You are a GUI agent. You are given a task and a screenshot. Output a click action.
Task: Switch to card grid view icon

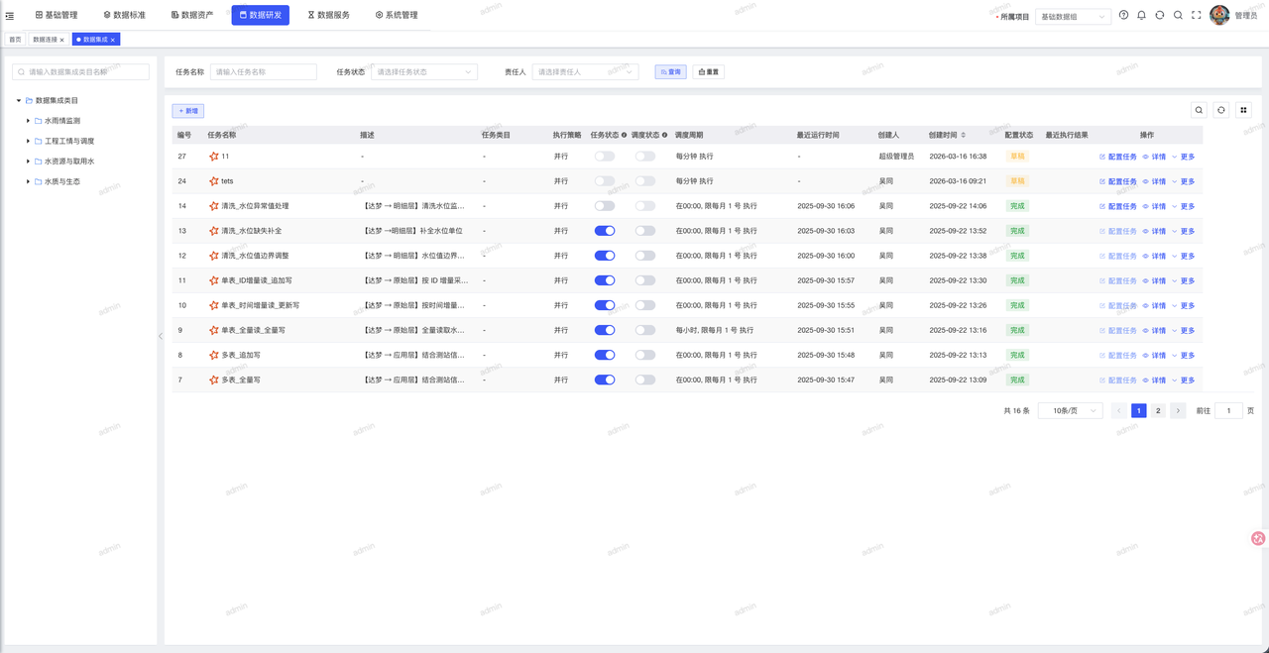point(1243,110)
